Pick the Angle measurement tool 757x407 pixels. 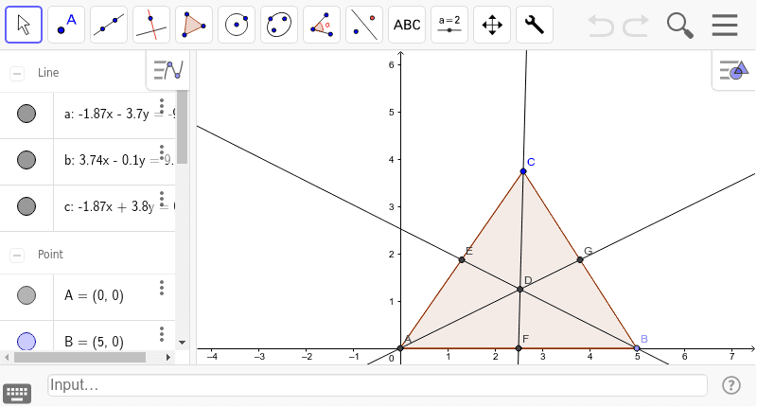pos(322,25)
